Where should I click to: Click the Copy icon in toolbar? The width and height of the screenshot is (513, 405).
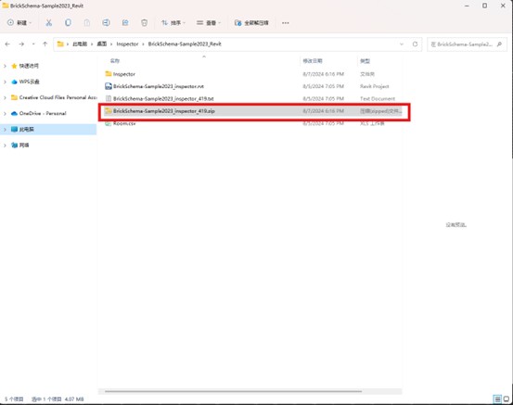68,22
